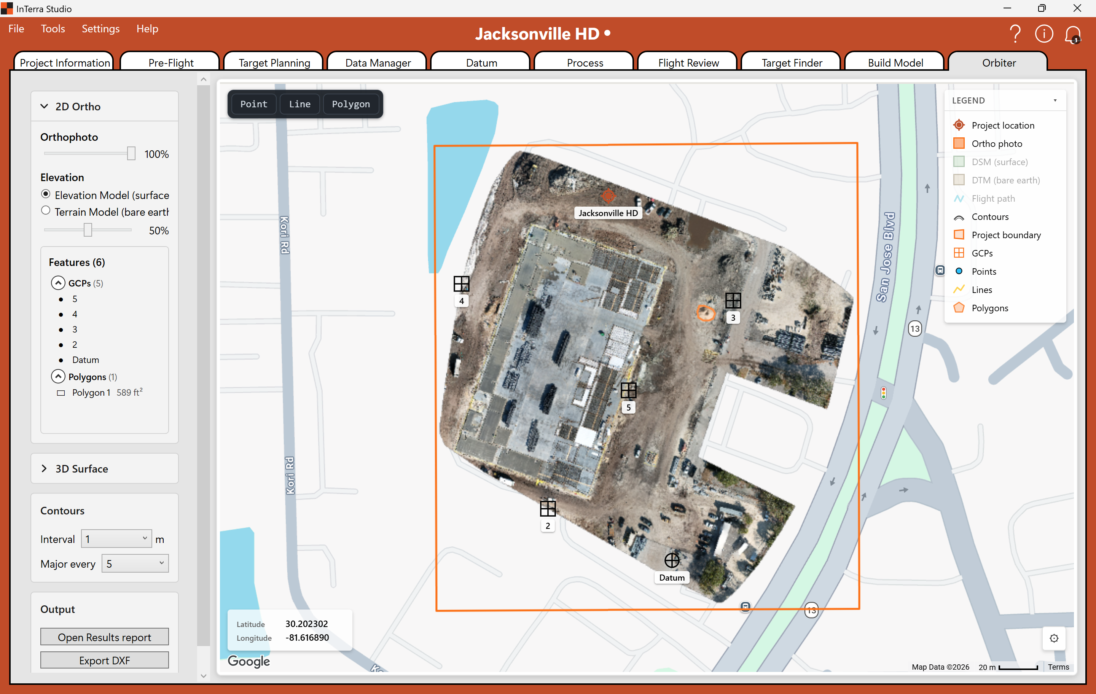The height and width of the screenshot is (694, 1096).
Task: Select the Polygon drawing tool
Action: [x=350, y=104]
